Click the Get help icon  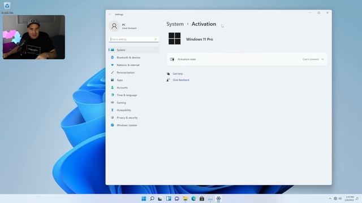(168, 74)
